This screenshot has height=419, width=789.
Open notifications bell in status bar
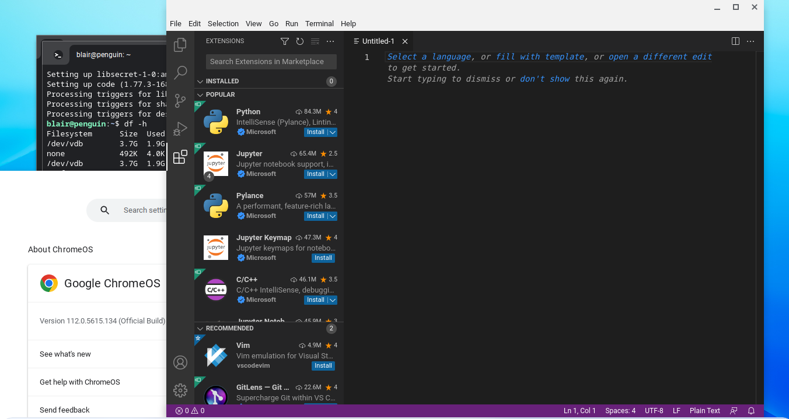pyautogui.click(x=752, y=411)
